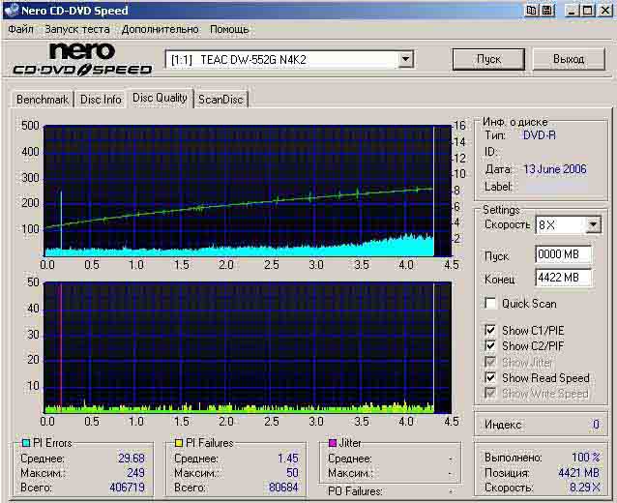Open the Файл menu
Viewport: 617px width, 503px height.
[20, 30]
